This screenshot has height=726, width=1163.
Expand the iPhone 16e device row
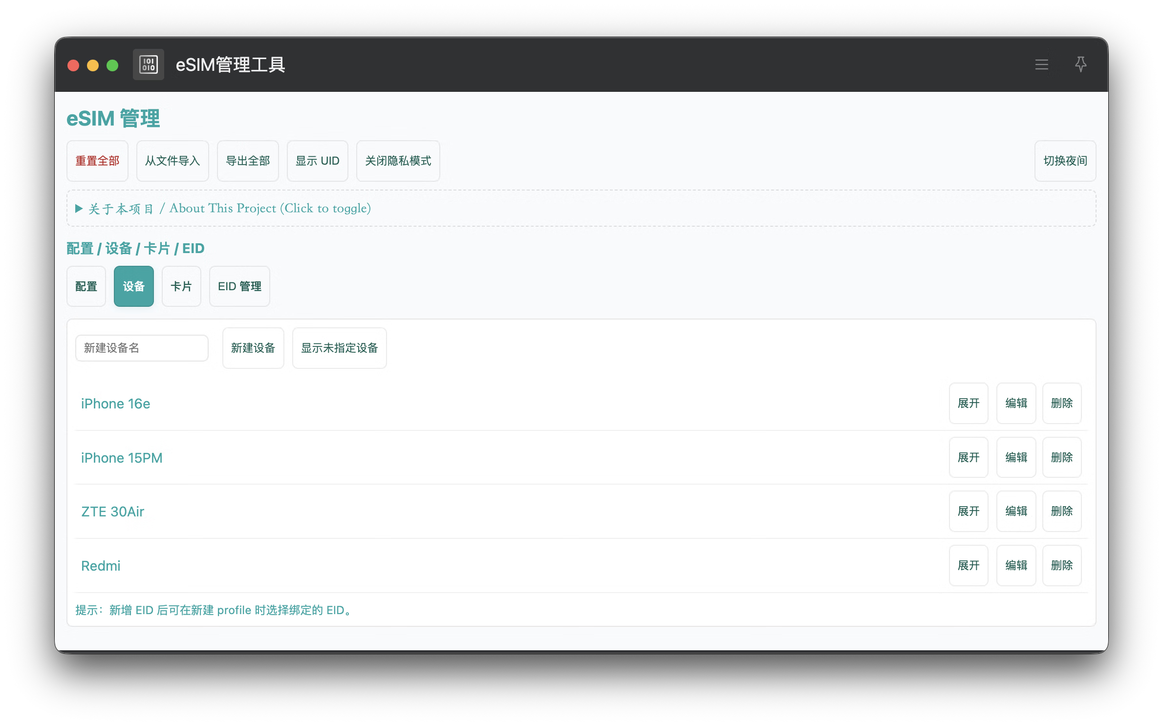point(968,403)
